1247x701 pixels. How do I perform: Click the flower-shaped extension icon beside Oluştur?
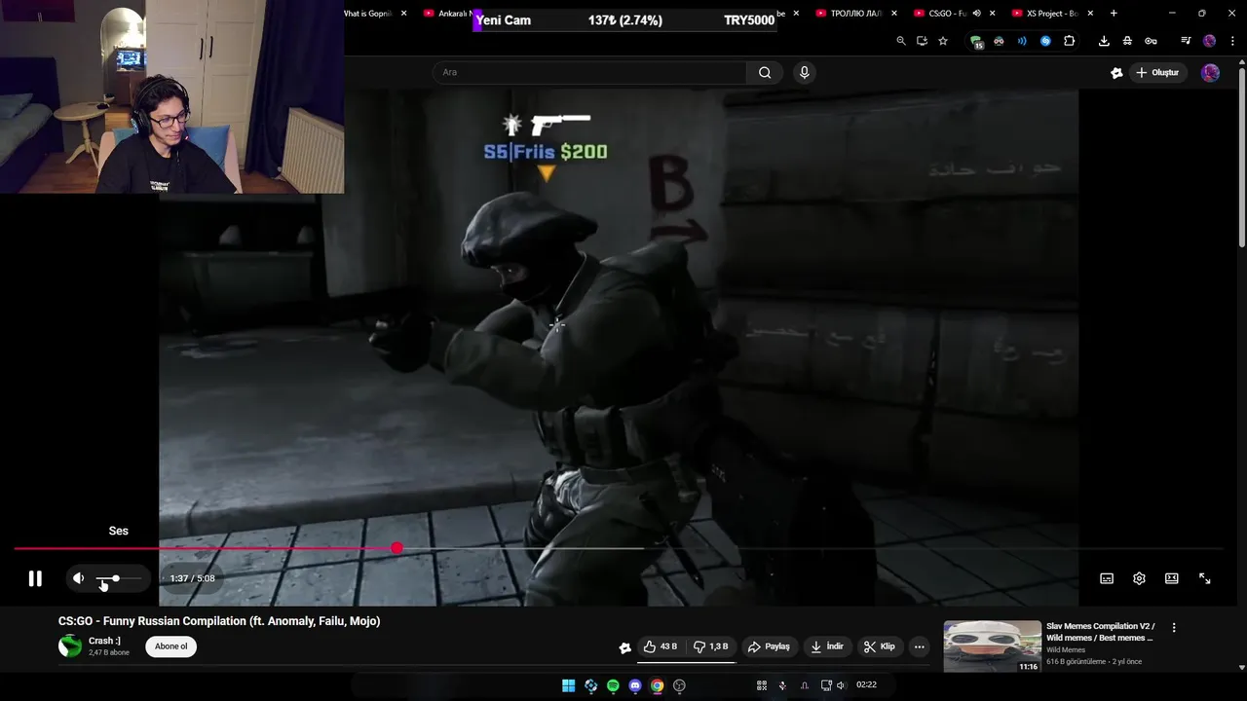1116,73
